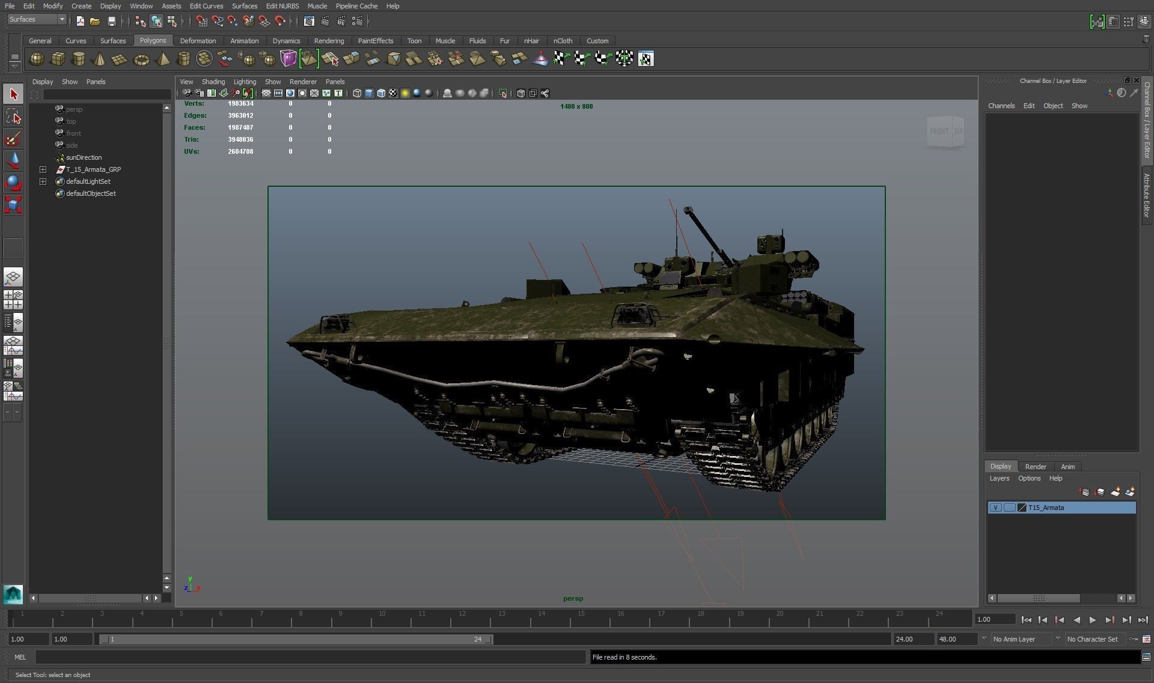1154x683 pixels.
Task: Toggle wireframe on shaded in viewport toolbar
Action: [x=381, y=93]
